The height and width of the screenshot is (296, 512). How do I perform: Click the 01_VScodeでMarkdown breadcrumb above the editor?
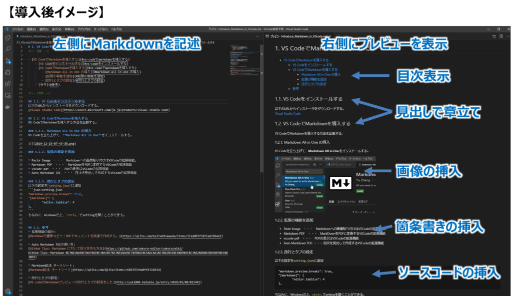35,42
